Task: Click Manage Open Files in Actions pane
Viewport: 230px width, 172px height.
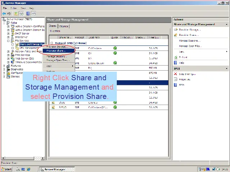Action: [190, 46]
